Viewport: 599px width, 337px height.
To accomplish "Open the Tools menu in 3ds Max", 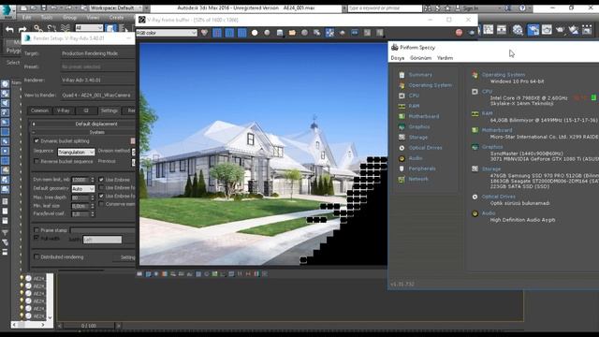I will [x=47, y=18].
